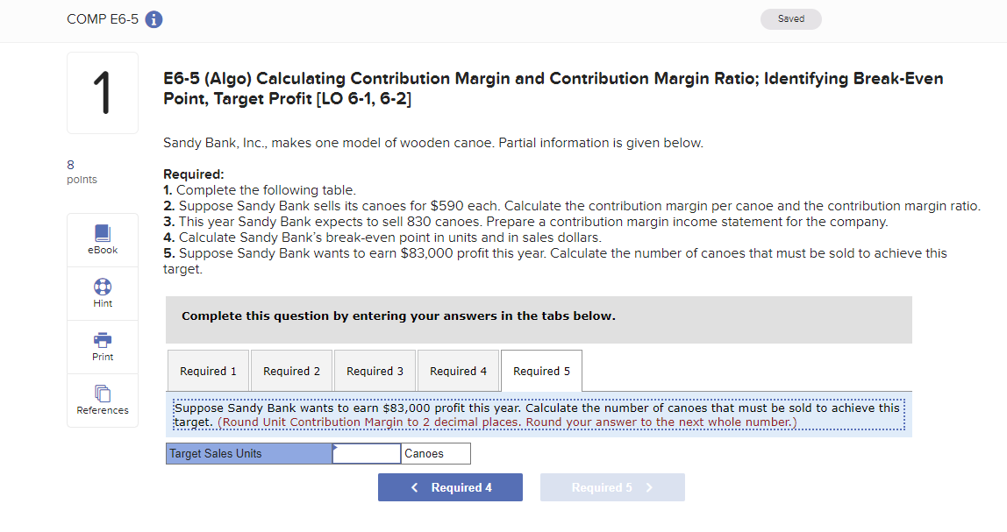
Task: Switch to the Required 4 tab
Action: point(458,370)
